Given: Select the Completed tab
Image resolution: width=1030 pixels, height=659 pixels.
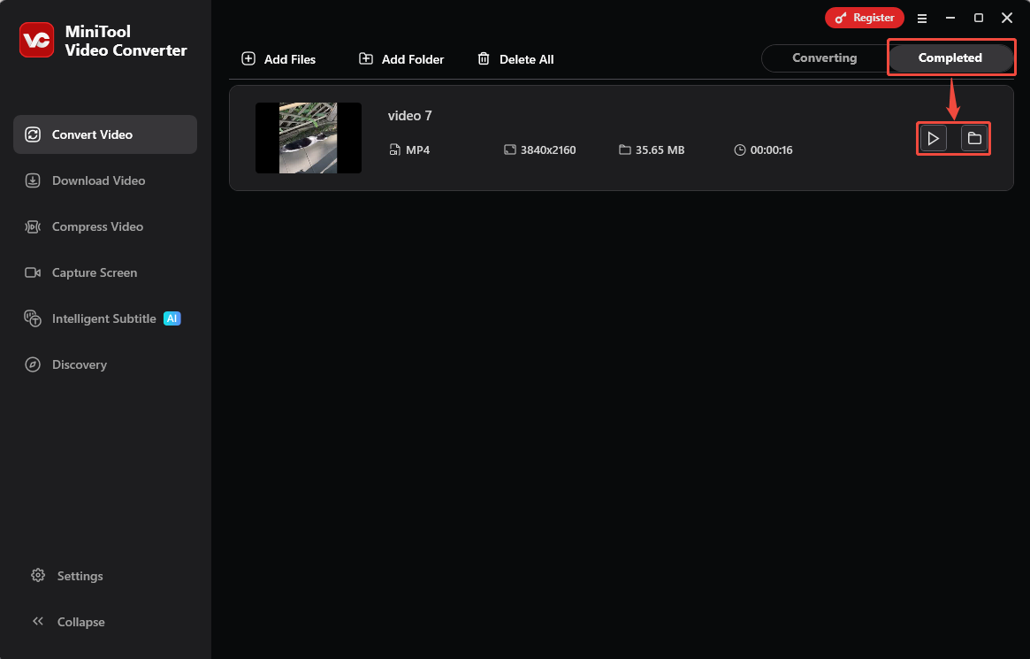Looking at the screenshot, I should tap(950, 57).
